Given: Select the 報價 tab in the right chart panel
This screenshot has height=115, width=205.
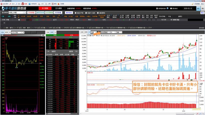Looking at the screenshot, I should pos(86,32).
